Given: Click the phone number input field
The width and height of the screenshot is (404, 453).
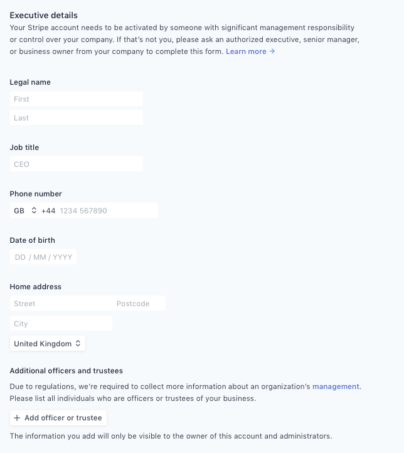Looking at the screenshot, I should point(107,210).
